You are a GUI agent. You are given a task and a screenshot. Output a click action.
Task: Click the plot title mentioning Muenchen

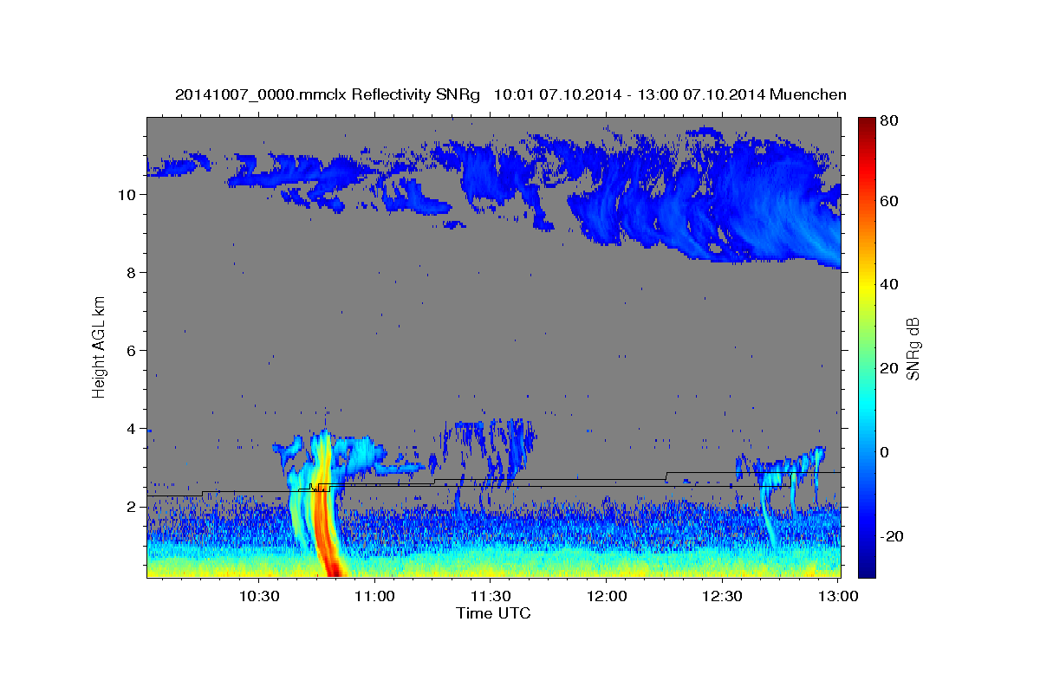point(510,94)
